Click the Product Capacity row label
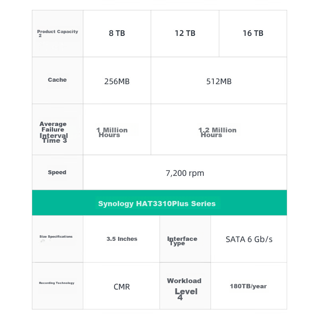Screen dimensions: 319x319 (57, 33)
